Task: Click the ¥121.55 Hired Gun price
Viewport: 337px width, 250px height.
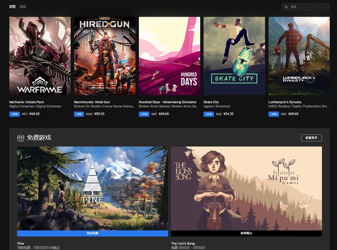Action: [100, 114]
